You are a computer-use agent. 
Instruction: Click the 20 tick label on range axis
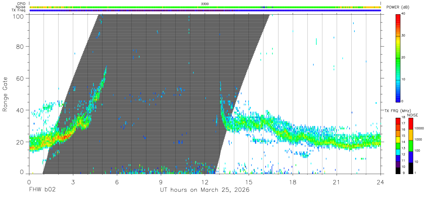pyautogui.click(x=21, y=142)
